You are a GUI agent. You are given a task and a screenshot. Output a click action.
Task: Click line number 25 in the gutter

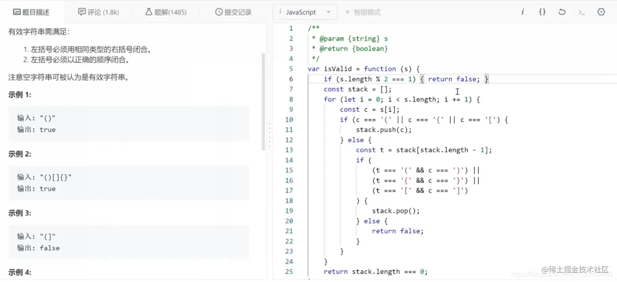pos(289,271)
